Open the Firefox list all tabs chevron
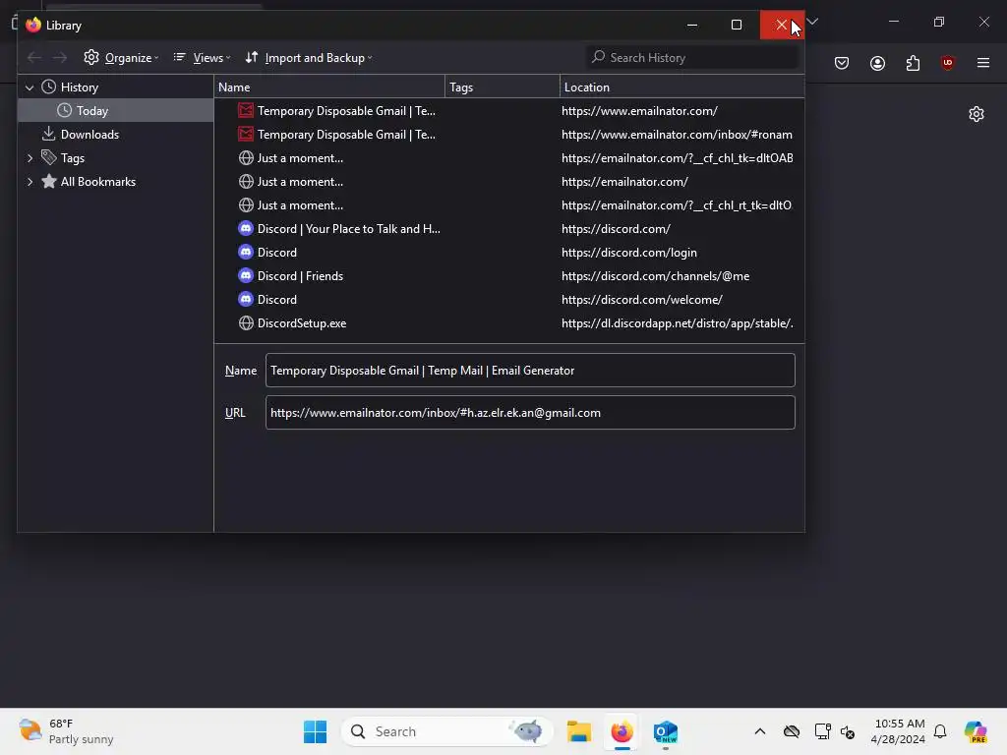Viewport: 1007px width, 755px height. coord(812,22)
